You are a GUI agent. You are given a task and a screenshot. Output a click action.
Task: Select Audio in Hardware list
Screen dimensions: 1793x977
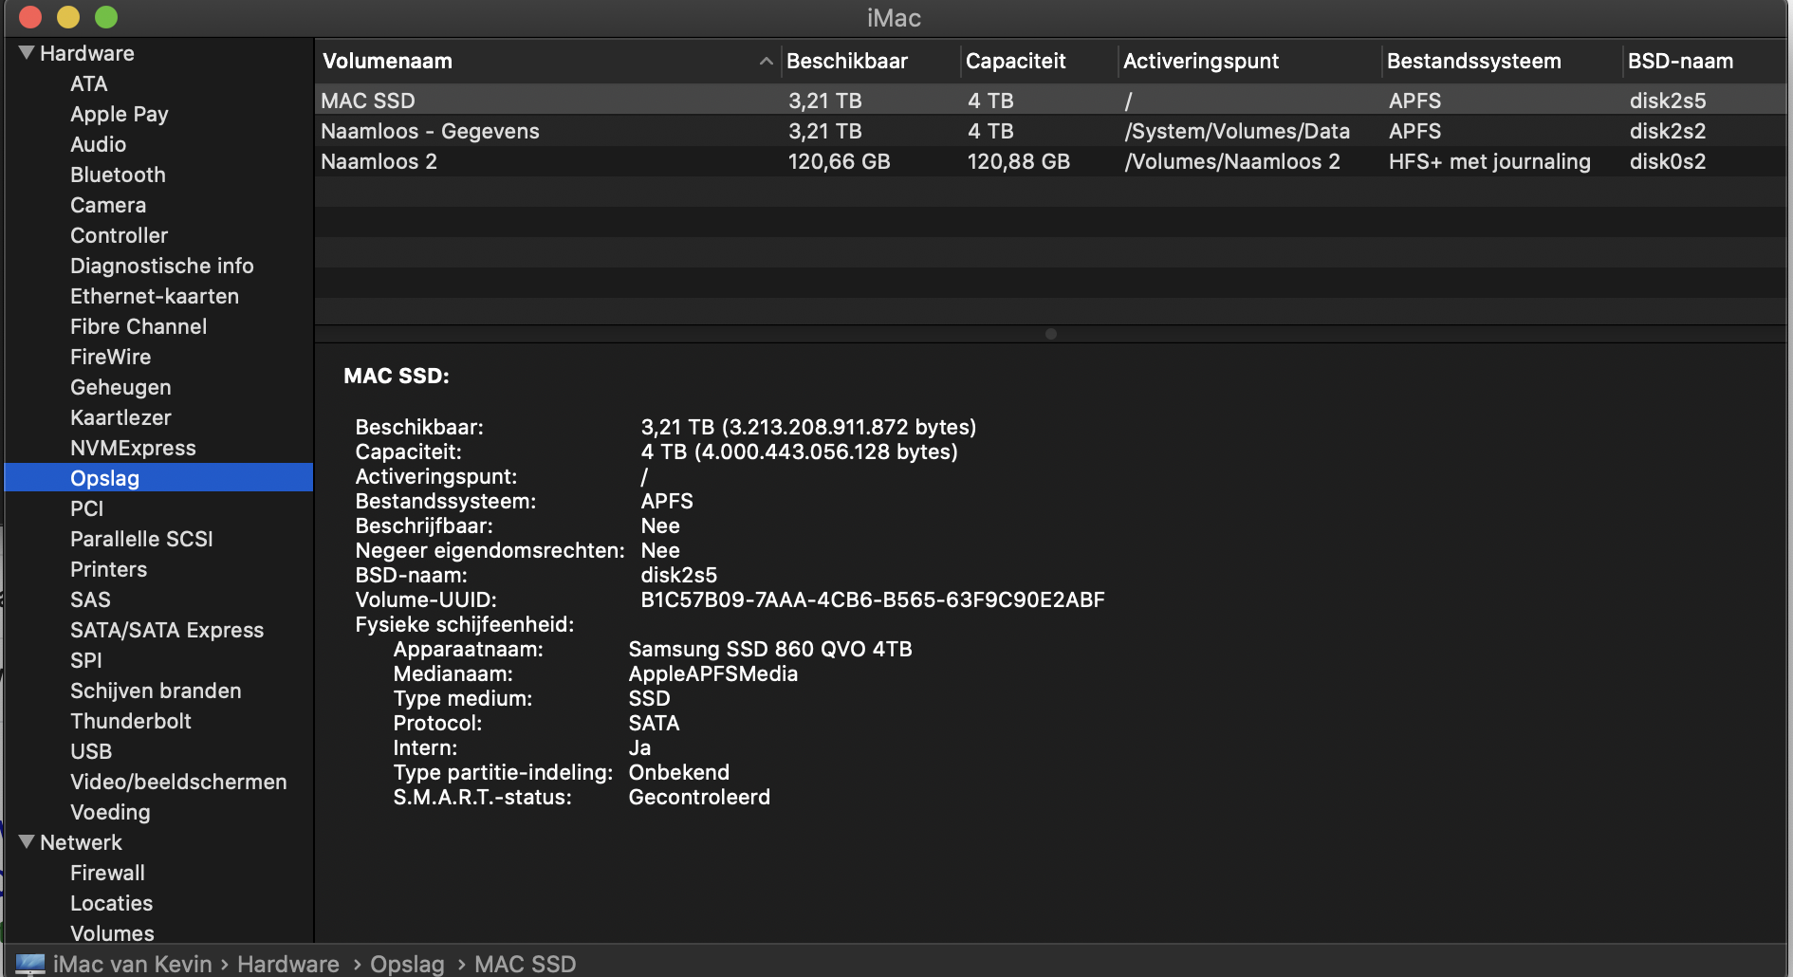click(x=98, y=144)
